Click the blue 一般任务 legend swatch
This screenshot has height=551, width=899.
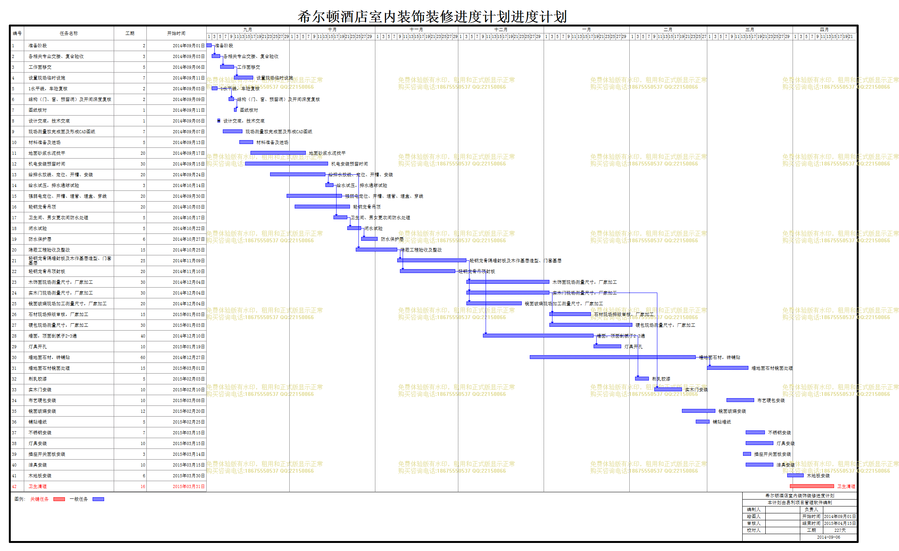(x=98, y=499)
